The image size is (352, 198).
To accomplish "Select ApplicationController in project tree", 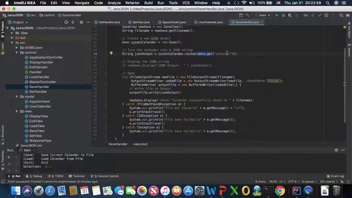I will 46,57.
